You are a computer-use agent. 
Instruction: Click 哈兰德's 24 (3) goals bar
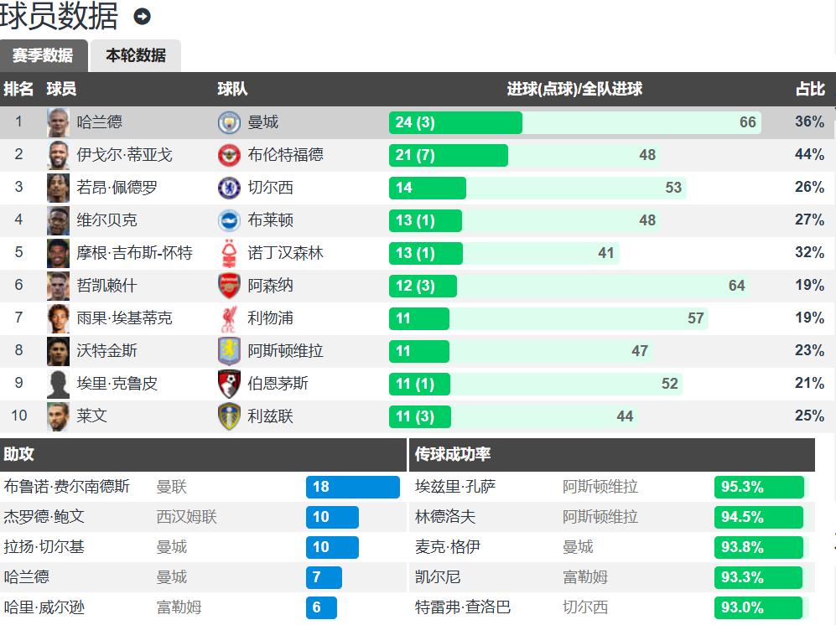[455, 122]
